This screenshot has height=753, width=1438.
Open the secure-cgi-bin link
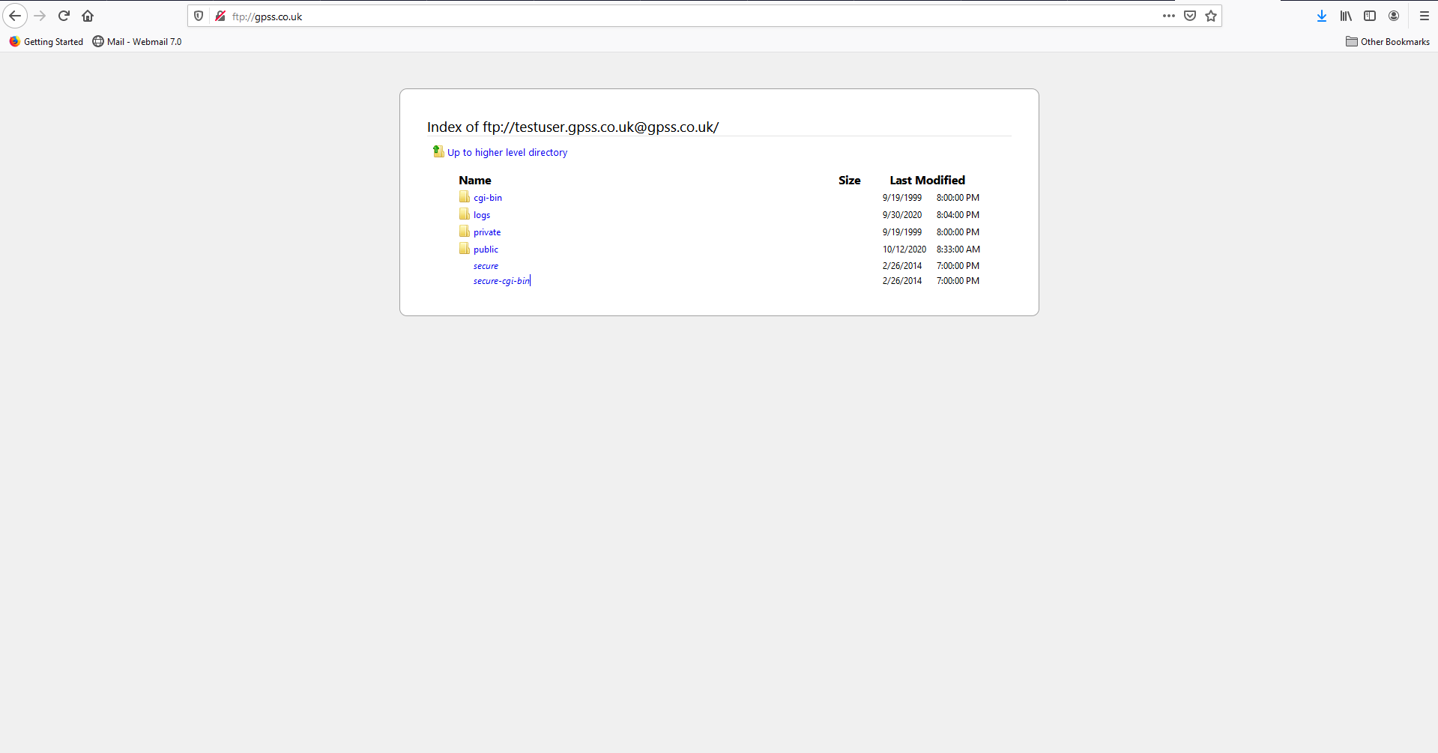[x=501, y=281]
